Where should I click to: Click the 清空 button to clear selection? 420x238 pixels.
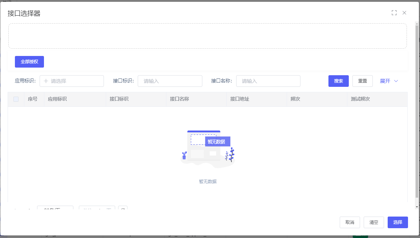tap(373, 222)
